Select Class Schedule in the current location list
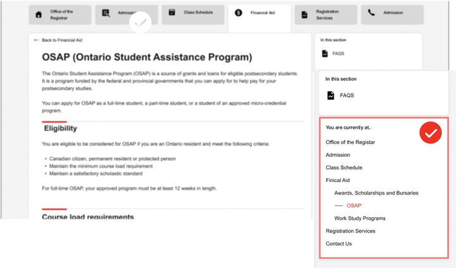The width and height of the screenshot is (456, 268). [x=344, y=167]
